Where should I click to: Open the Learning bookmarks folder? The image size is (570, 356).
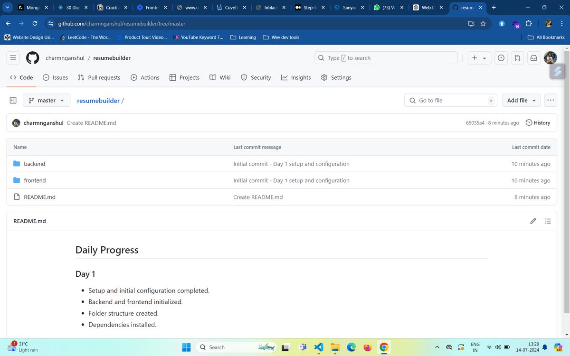[243, 37]
